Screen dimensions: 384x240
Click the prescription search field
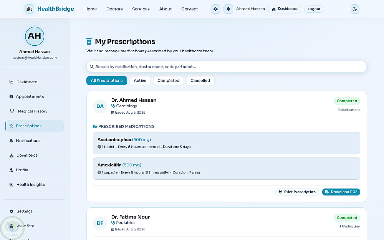[227, 66]
